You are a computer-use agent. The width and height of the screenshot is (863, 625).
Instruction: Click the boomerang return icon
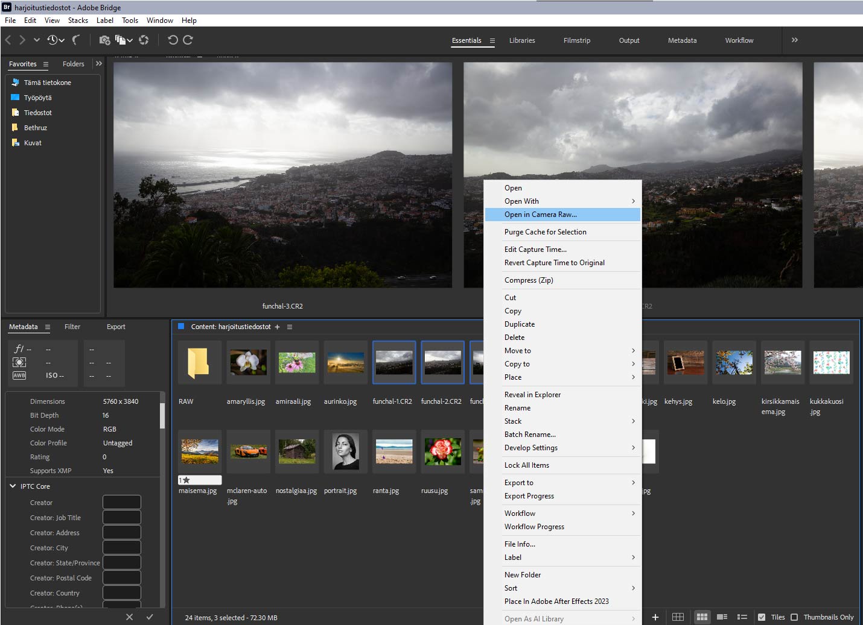76,40
